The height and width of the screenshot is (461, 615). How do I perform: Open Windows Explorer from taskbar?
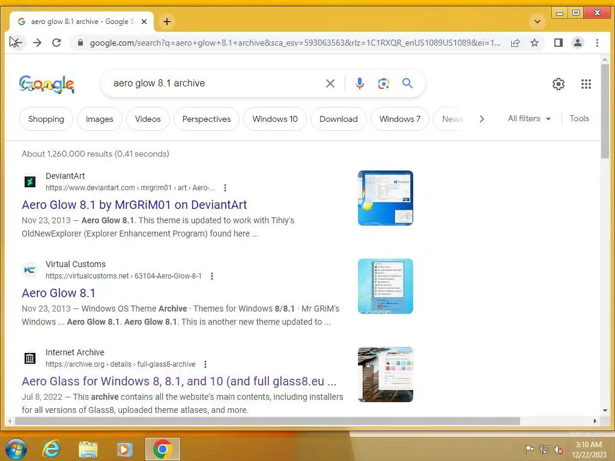88,449
